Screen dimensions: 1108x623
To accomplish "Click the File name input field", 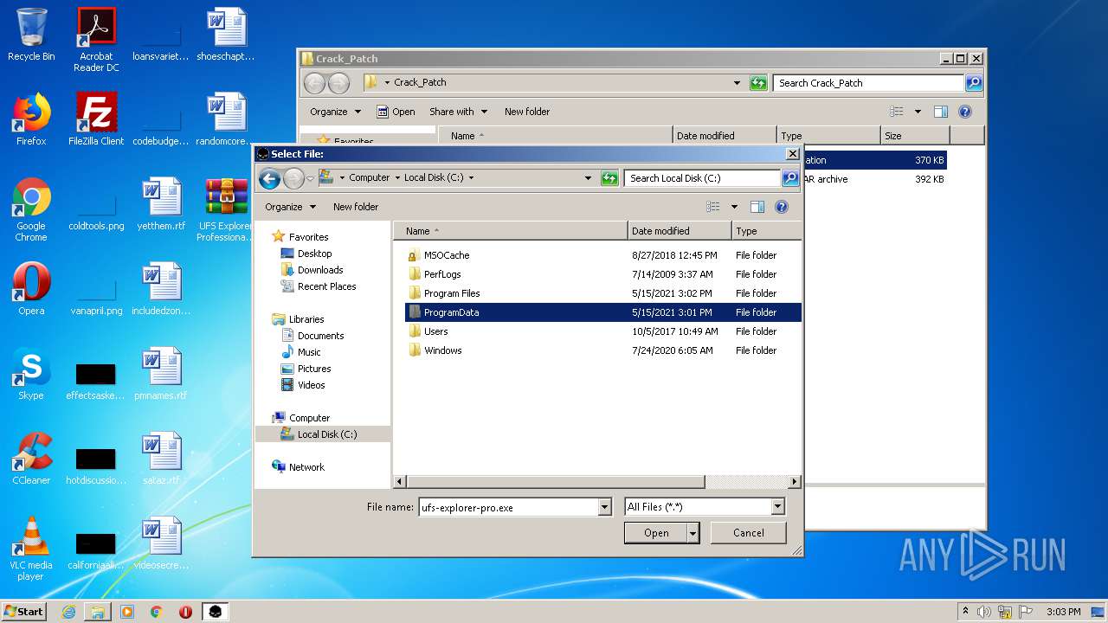I will click(x=508, y=508).
